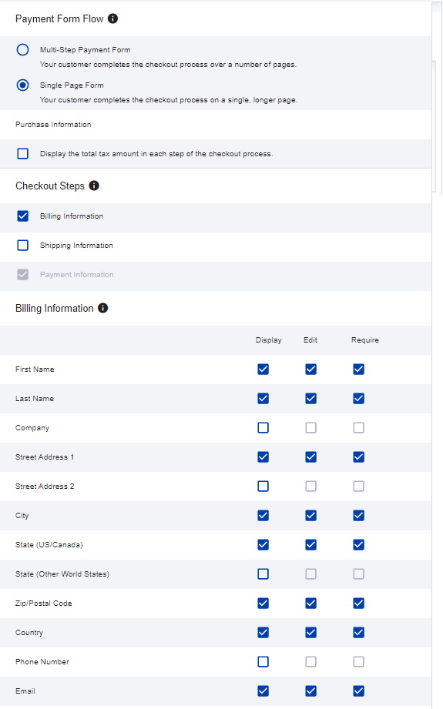Toggle the Edit checkbox for Last Name
Screen dimensions: 443x709
310,398
